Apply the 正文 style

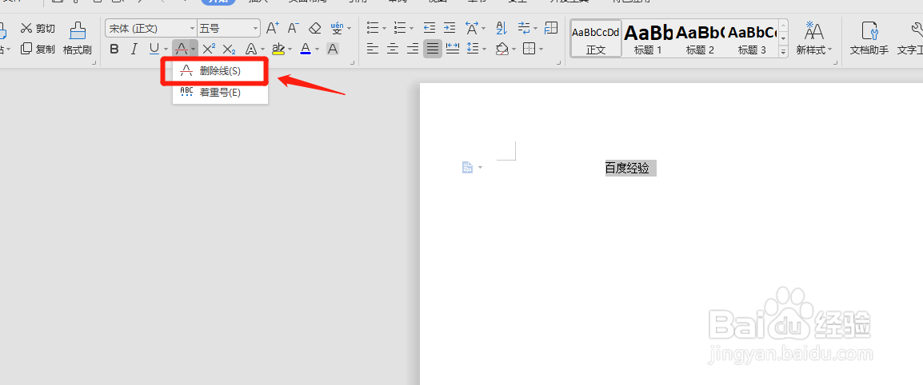(x=596, y=39)
